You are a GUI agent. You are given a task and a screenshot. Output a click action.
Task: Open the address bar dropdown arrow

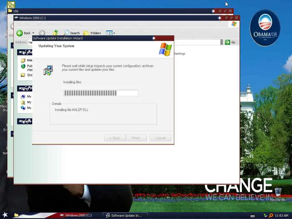tap(221, 42)
